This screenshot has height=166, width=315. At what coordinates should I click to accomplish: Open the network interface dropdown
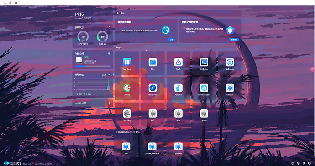point(106,75)
